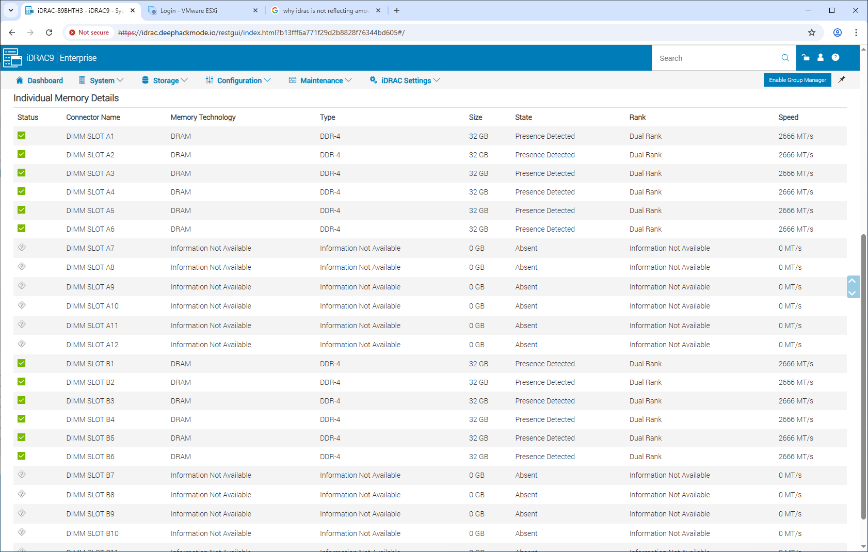
Task: Click the browser address bar URL
Action: click(x=261, y=33)
